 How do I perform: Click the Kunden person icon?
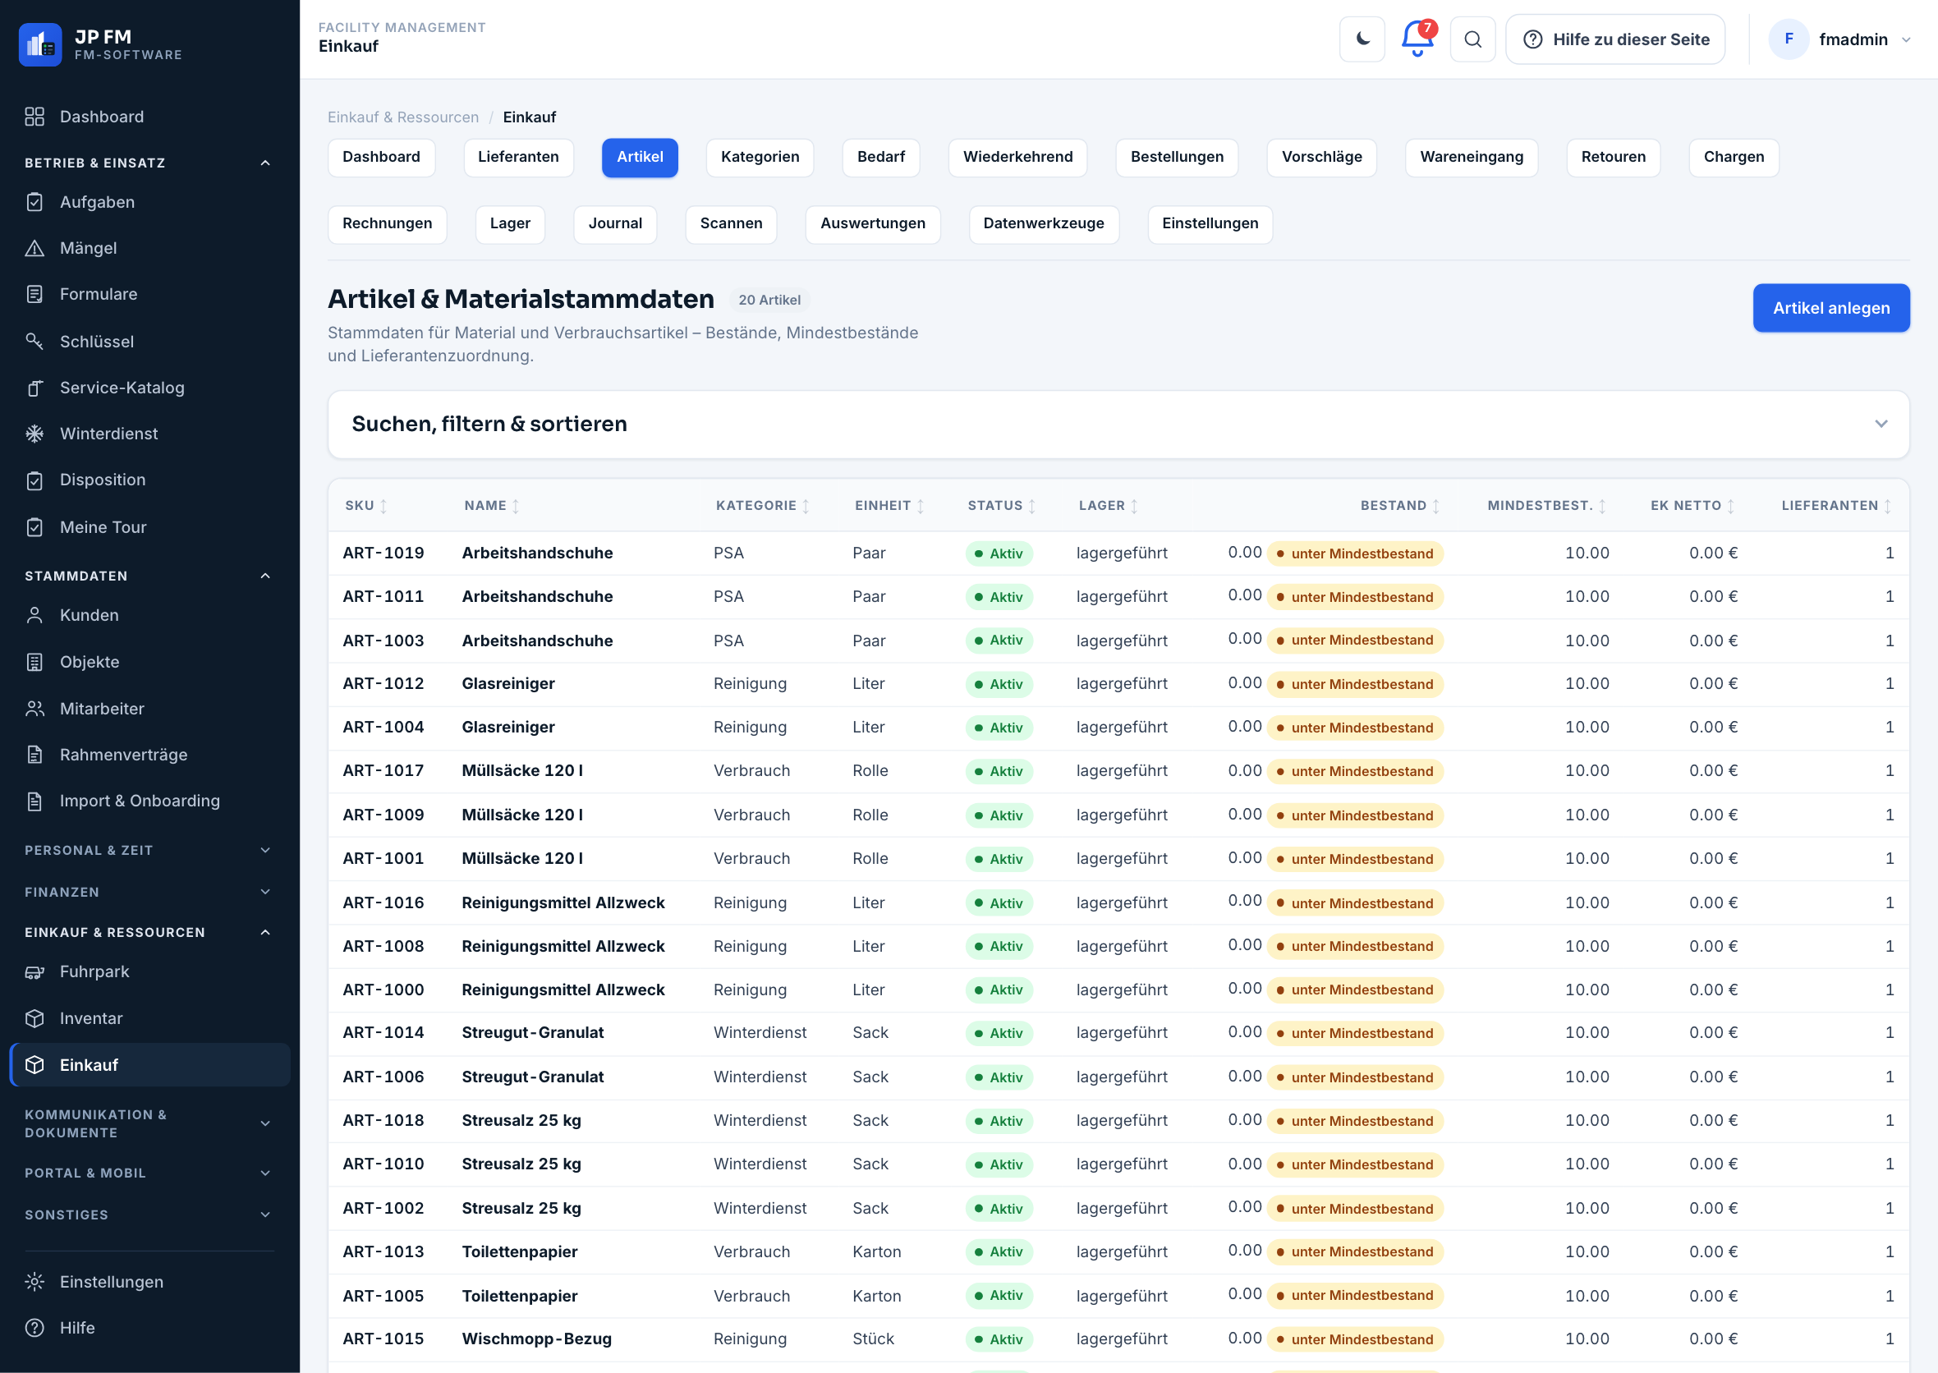click(34, 616)
